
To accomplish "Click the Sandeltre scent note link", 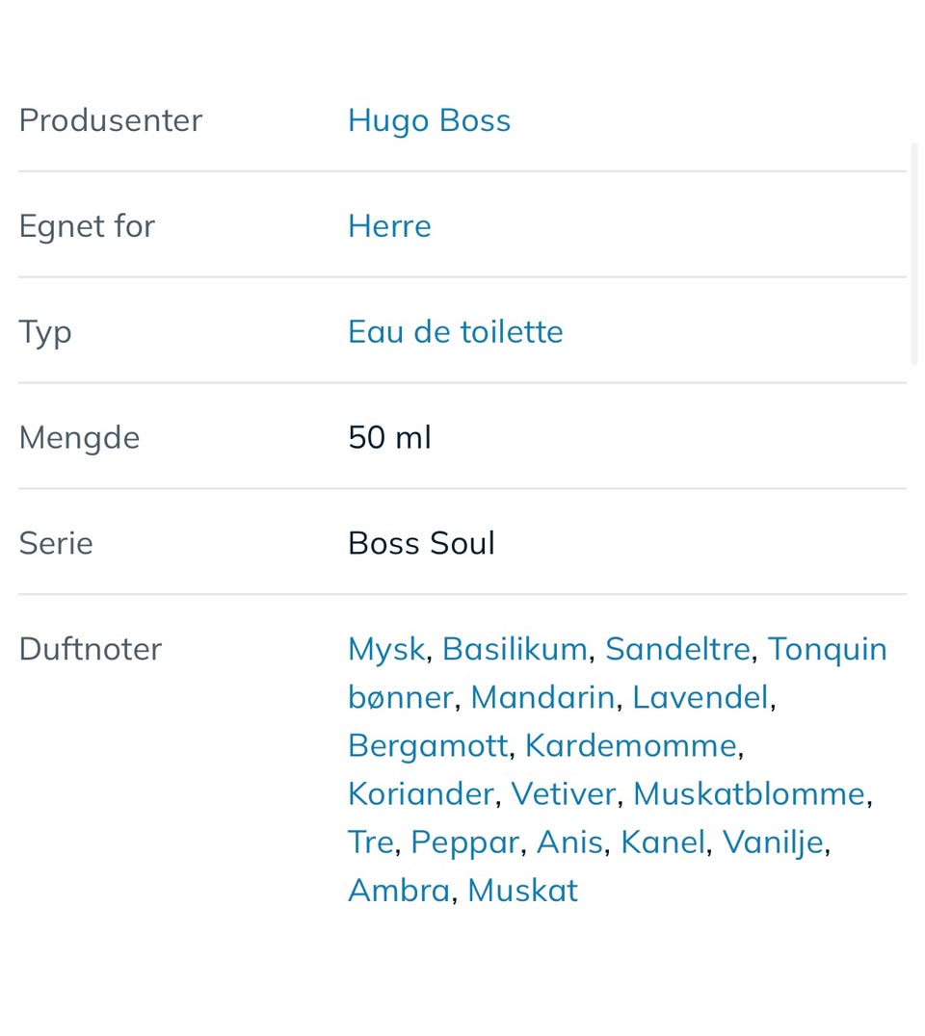I will pyautogui.click(x=677, y=649).
